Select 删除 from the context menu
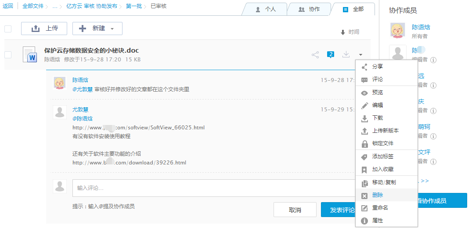Viewport: 472px width, 228px height. pyautogui.click(x=377, y=195)
